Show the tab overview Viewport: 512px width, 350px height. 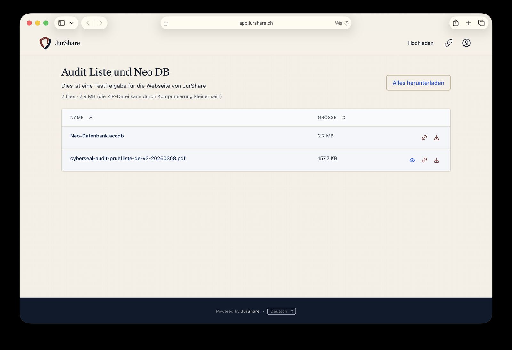pyautogui.click(x=481, y=23)
